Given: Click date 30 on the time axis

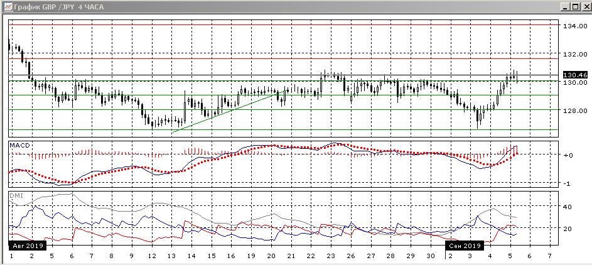Looking at the screenshot, I should pyautogui.click(x=431, y=256).
